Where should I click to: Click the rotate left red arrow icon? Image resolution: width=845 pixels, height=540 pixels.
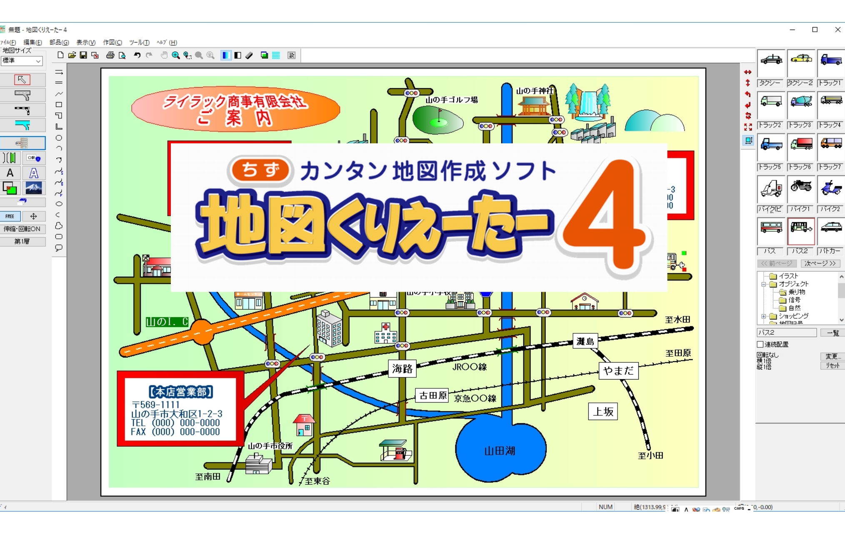(x=748, y=94)
